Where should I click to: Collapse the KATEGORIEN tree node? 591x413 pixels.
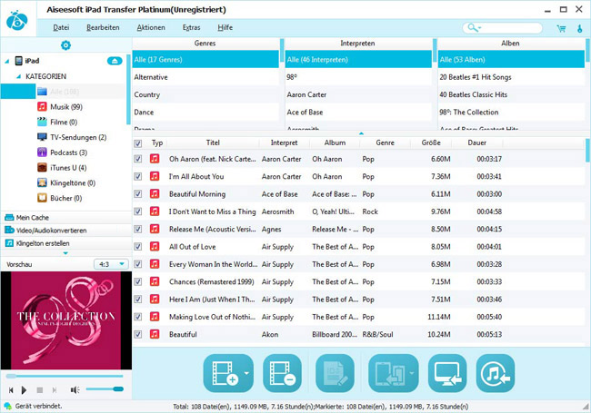pos(18,77)
